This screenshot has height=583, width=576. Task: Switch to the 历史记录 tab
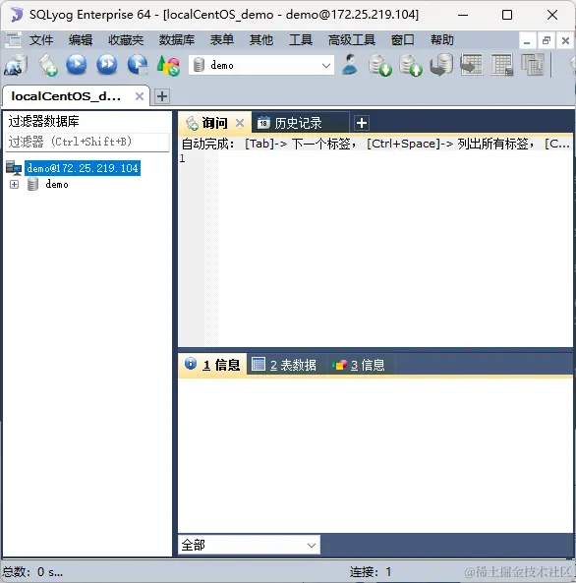300,123
